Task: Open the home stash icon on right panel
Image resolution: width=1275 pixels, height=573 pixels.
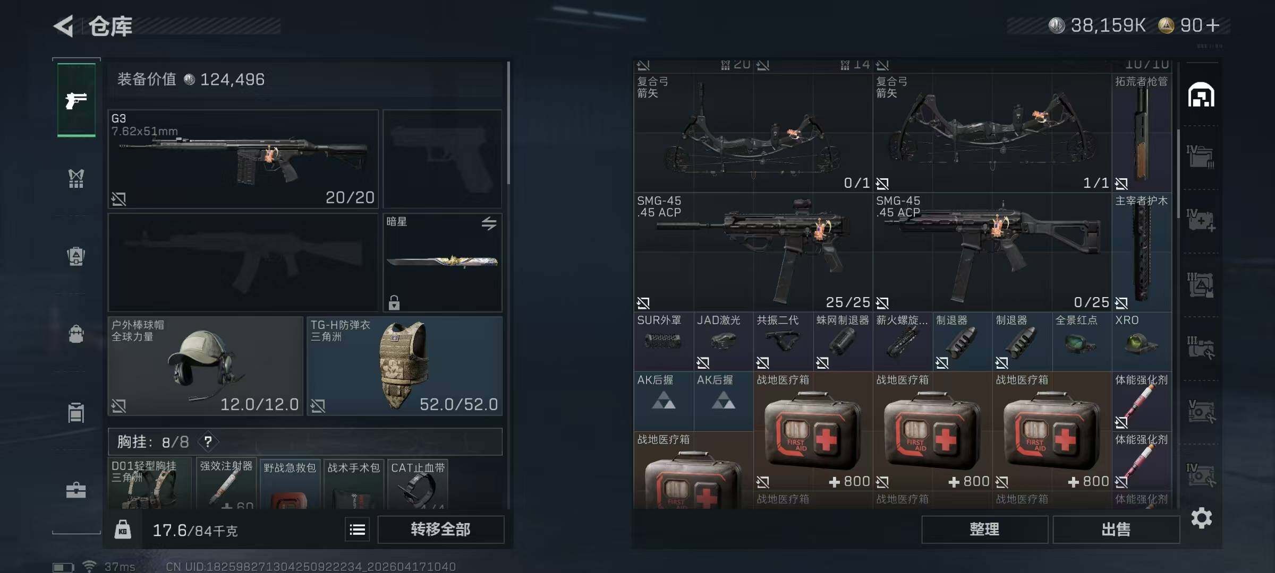Action: (1201, 95)
